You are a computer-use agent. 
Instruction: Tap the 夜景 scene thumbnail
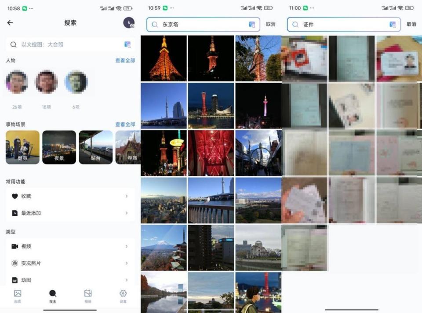[59, 147]
